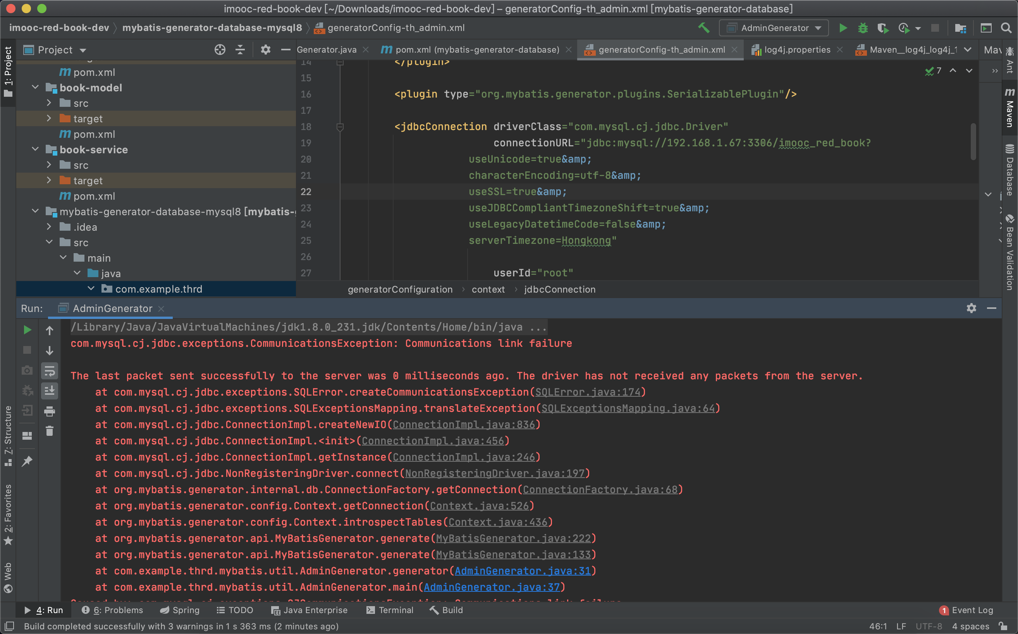Viewport: 1018px width, 634px height.
Task: Toggle scroll to end in Run console
Action: [x=50, y=391]
